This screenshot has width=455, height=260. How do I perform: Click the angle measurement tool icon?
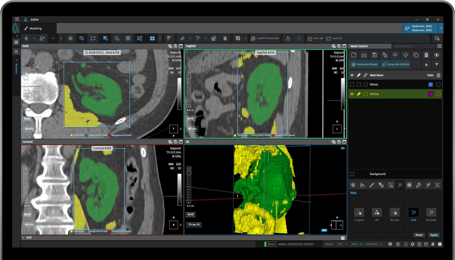pos(214,38)
